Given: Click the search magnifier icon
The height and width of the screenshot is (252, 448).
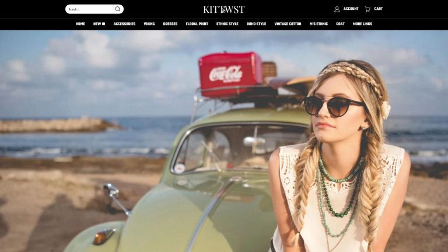Looking at the screenshot, I should (x=117, y=9).
